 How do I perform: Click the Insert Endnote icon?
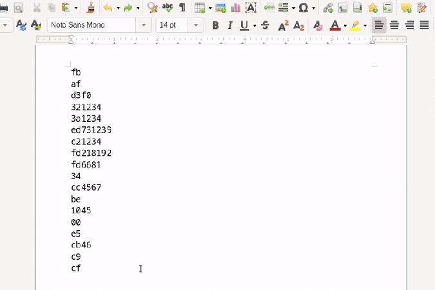(358, 8)
